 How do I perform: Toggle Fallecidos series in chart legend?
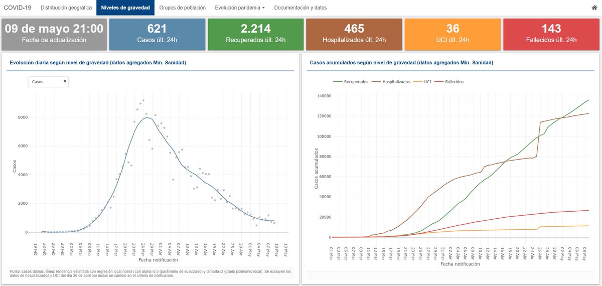coord(448,81)
